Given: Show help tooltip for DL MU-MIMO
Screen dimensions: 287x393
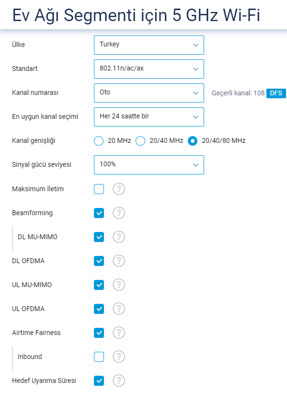Looking at the screenshot, I should point(119,237).
